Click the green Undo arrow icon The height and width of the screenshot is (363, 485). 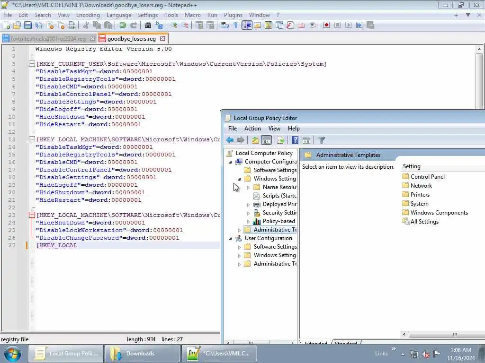pos(123,26)
